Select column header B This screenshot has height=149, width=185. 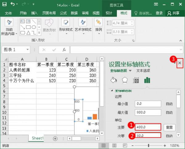pos(46,59)
